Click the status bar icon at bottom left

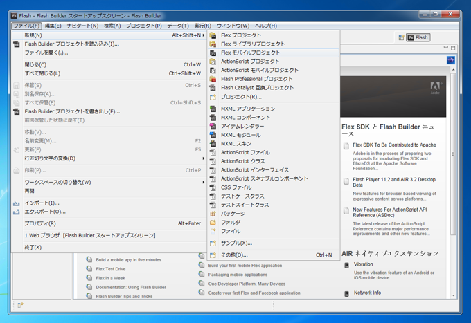click(20, 305)
